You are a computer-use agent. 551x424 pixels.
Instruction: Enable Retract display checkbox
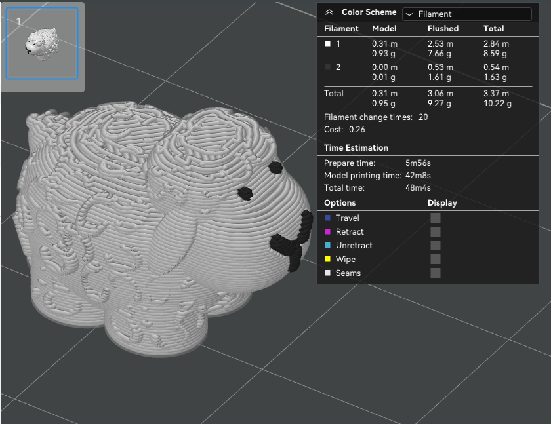[436, 231]
